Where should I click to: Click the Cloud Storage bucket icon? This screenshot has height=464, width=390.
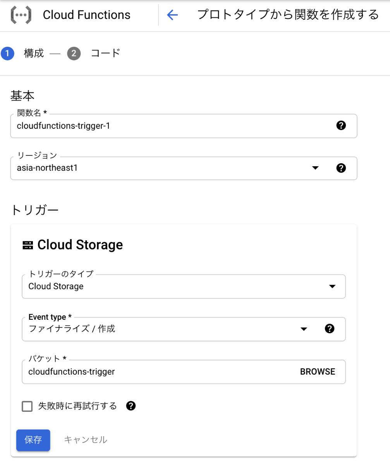(28, 245)
